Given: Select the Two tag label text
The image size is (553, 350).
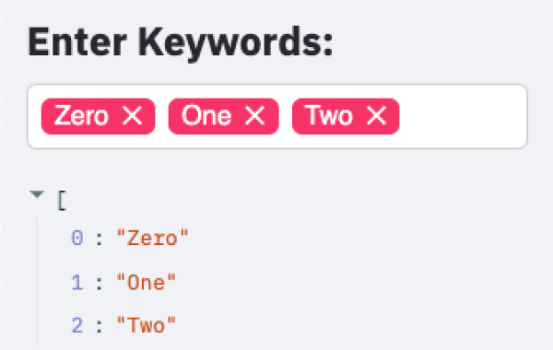Looking at the screenshot, I should (x=329, y=116).
